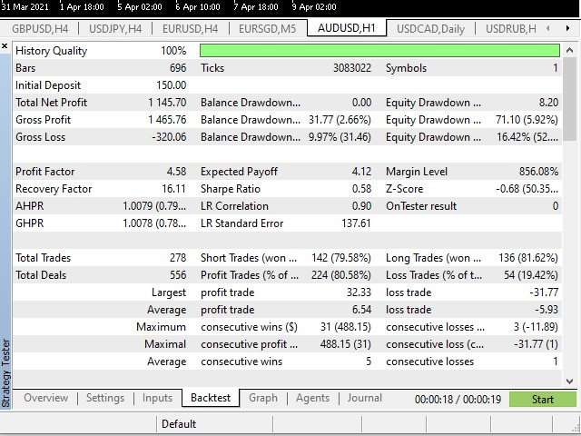Click the Default profile in status bar

tap(179, 423)
